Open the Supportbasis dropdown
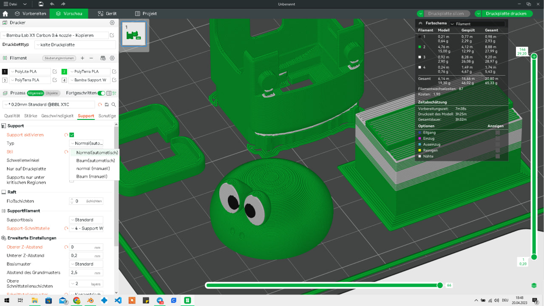Image resolution: width=544 pixels, height=306 pixels. coord(86,220)
